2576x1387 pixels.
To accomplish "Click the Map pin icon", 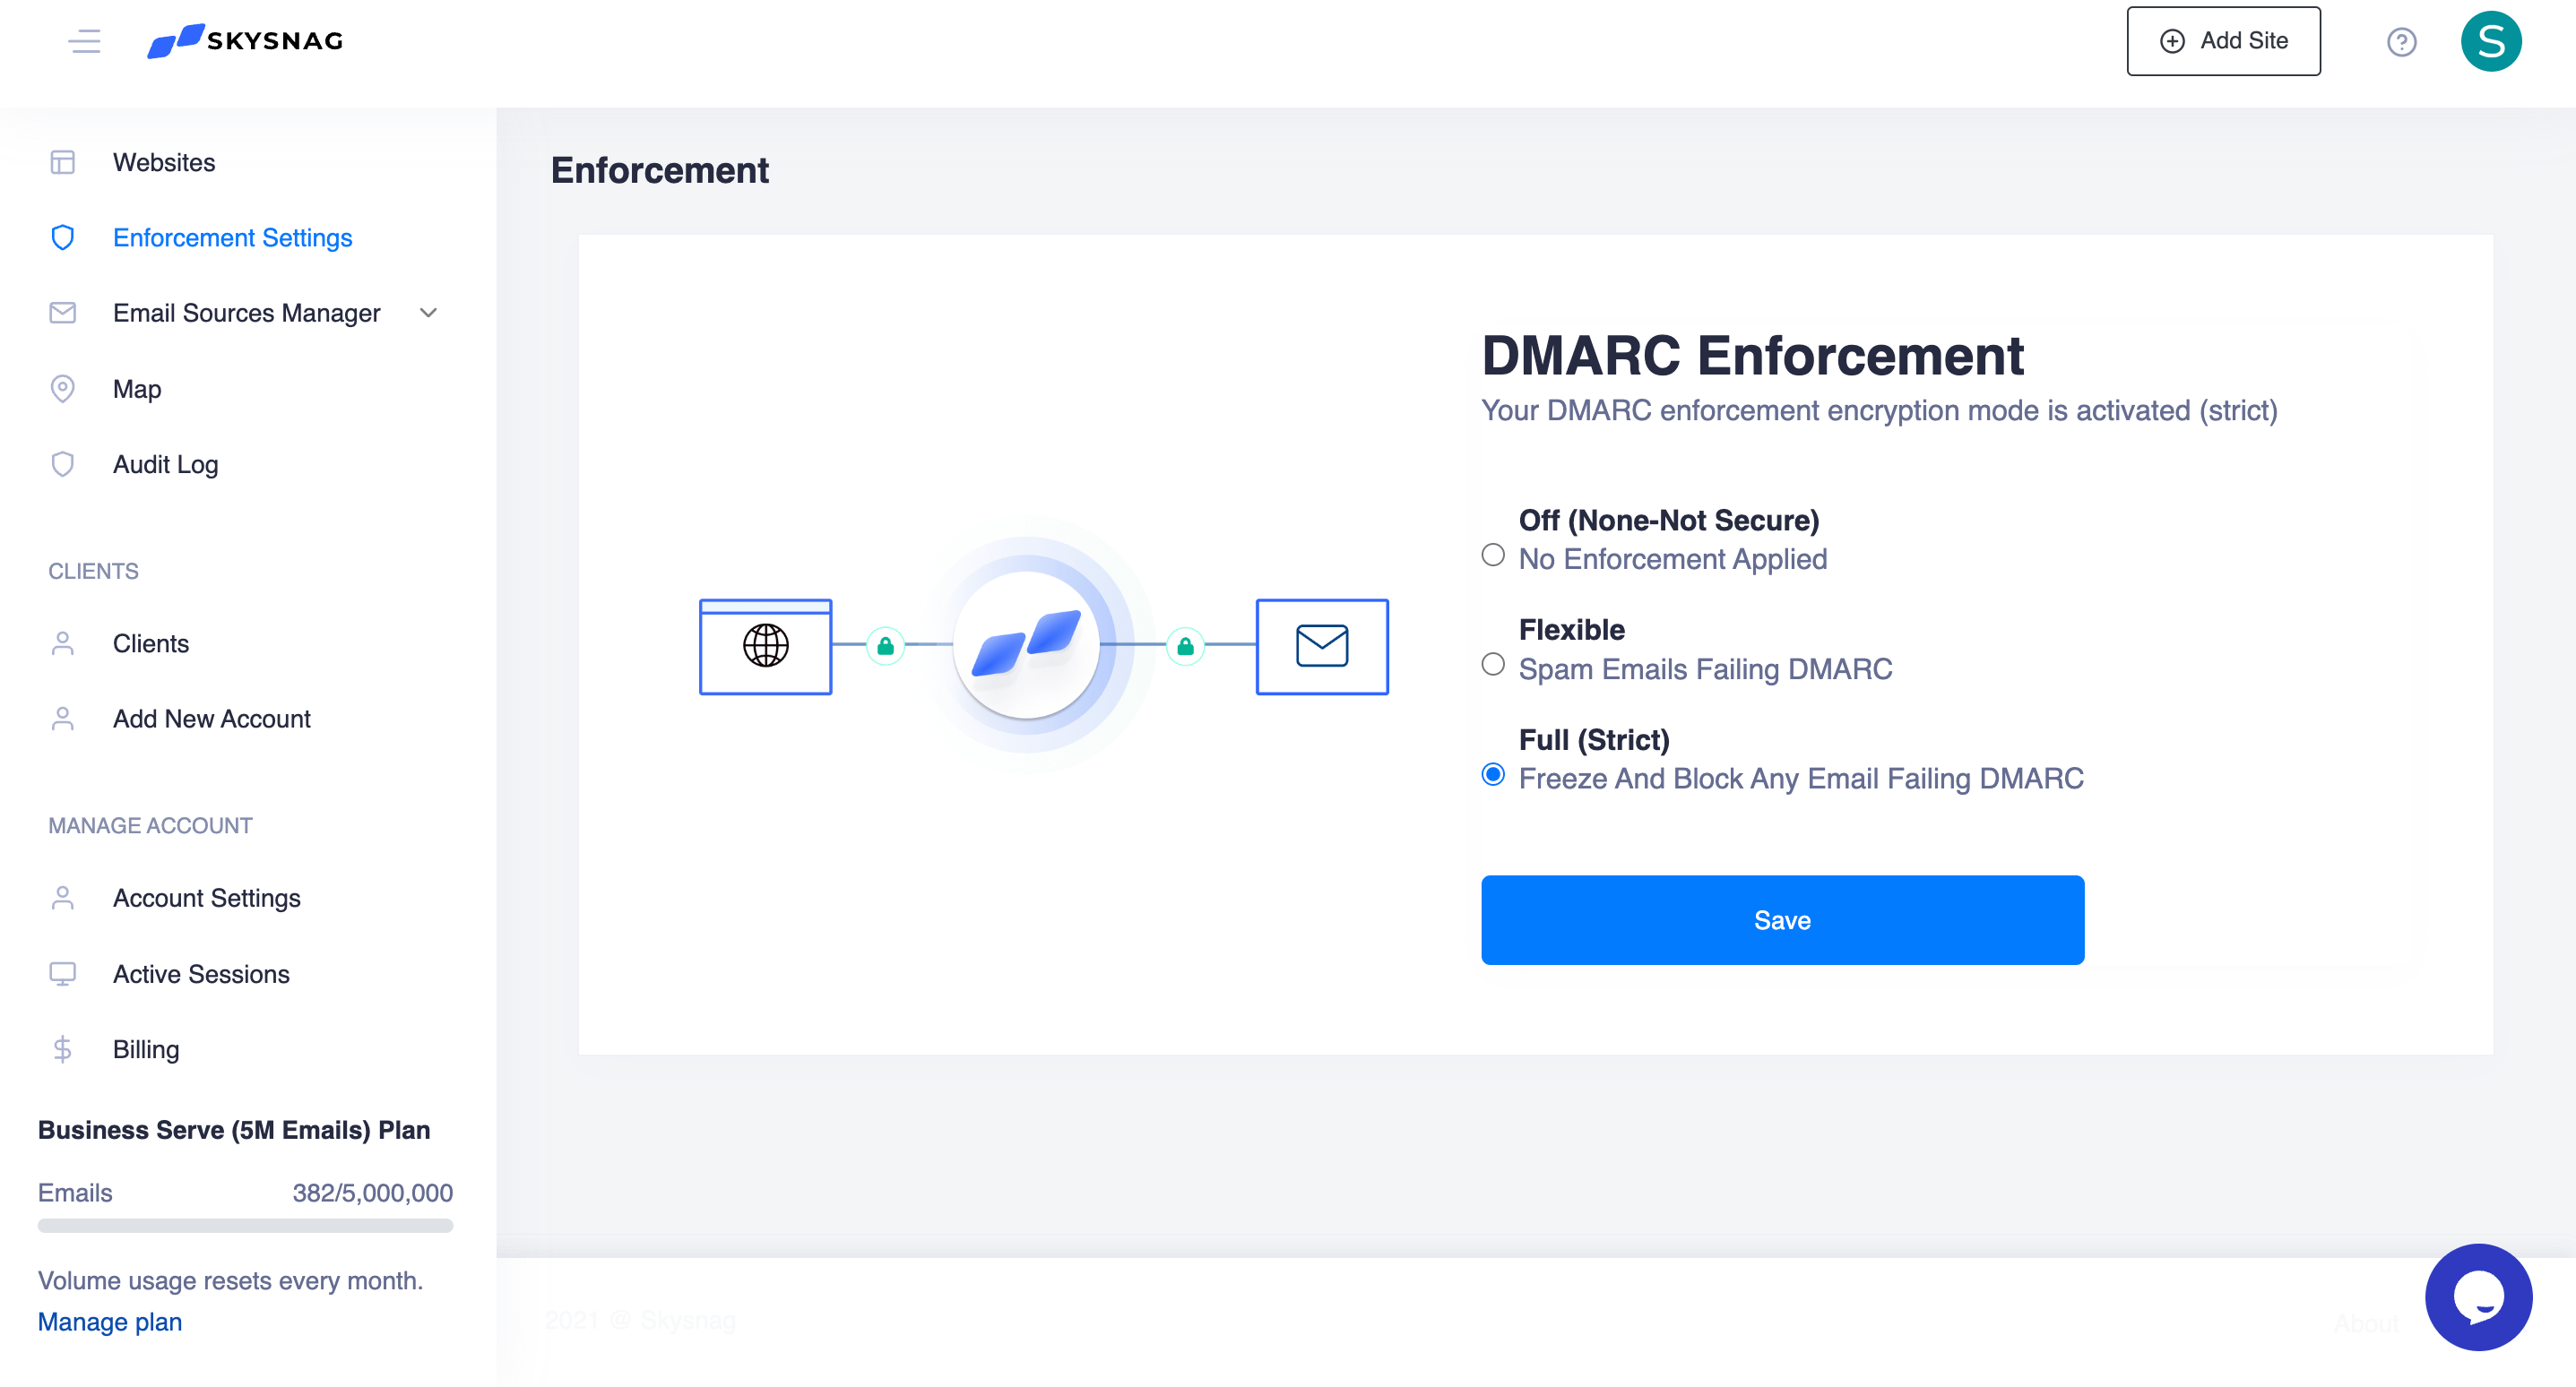I will tap(62, 389).
